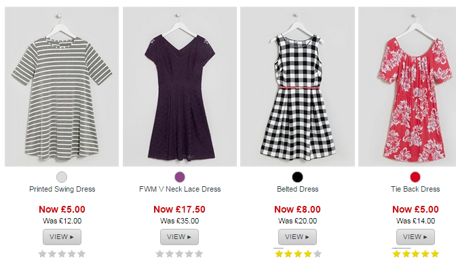Click VIEW button under Printed Swing Dress
Image resolution: width=456 pixels, height=258 pixels.
pyautogui.click(x=62, y=237)
